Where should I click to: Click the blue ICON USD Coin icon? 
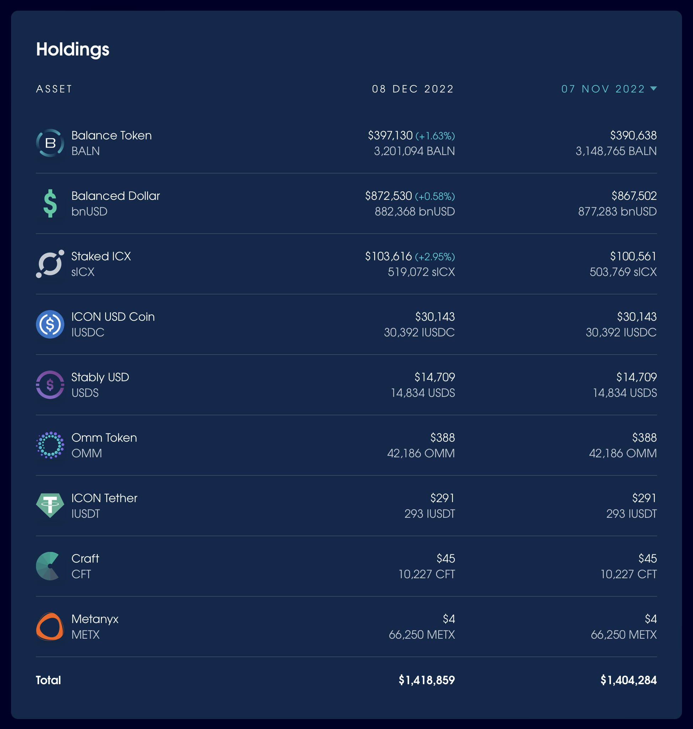[50, 324]
